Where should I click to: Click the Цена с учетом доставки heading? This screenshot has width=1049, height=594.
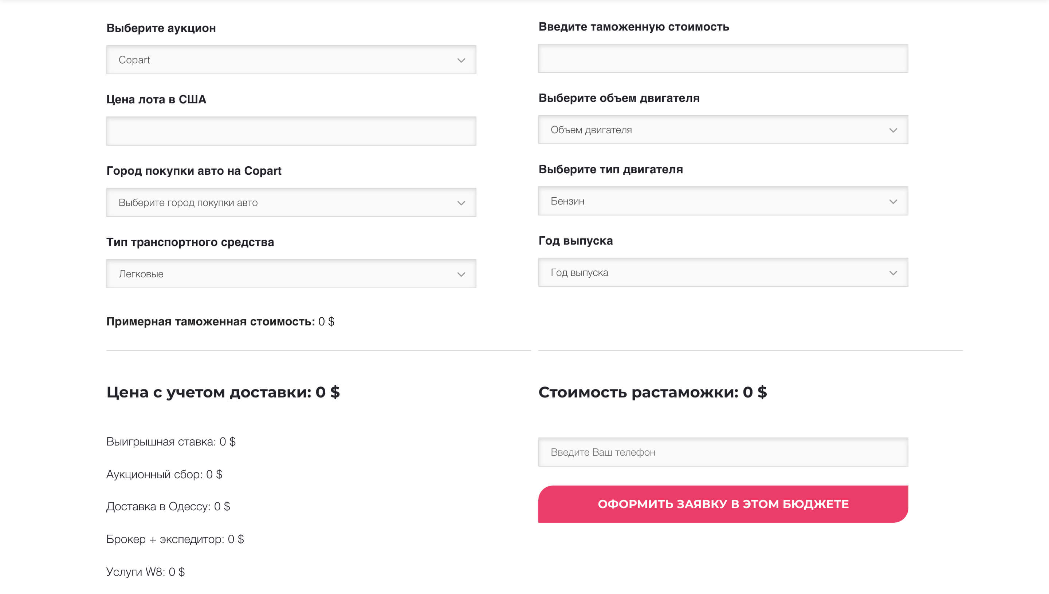coord(223,392)
